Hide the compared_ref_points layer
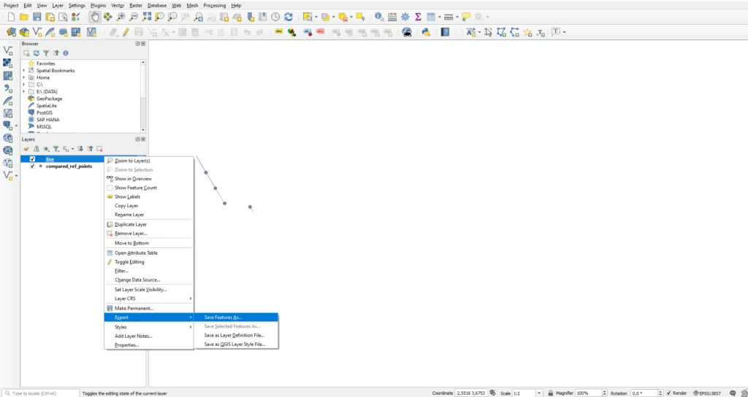Viewport: 748px width, 397px height. 32,166
